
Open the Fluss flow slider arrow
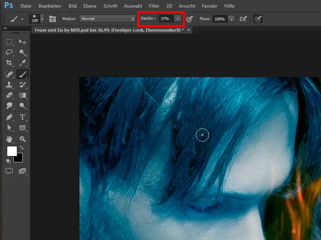point(232,19)
